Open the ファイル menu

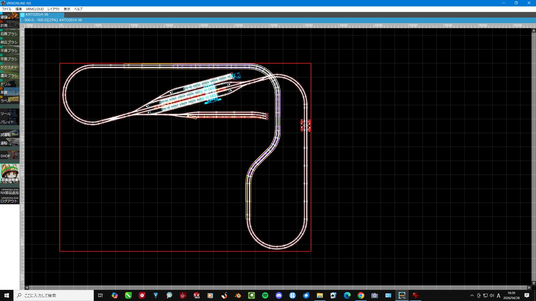coord(7,9)
